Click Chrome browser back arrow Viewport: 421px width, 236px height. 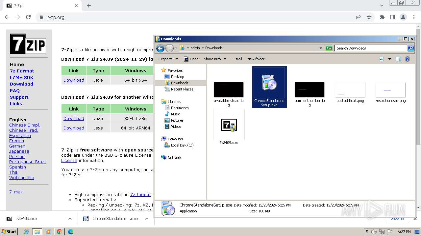pos(7,17)
